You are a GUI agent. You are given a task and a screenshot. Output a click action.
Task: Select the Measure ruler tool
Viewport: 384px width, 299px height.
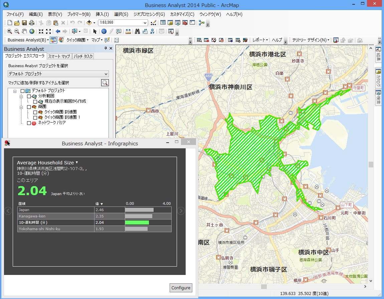click(x=128, y=31)
